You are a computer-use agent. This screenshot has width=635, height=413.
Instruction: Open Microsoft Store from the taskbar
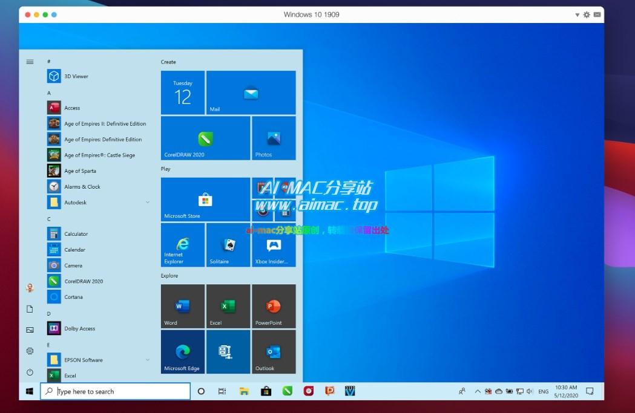[x=266, y=391]
